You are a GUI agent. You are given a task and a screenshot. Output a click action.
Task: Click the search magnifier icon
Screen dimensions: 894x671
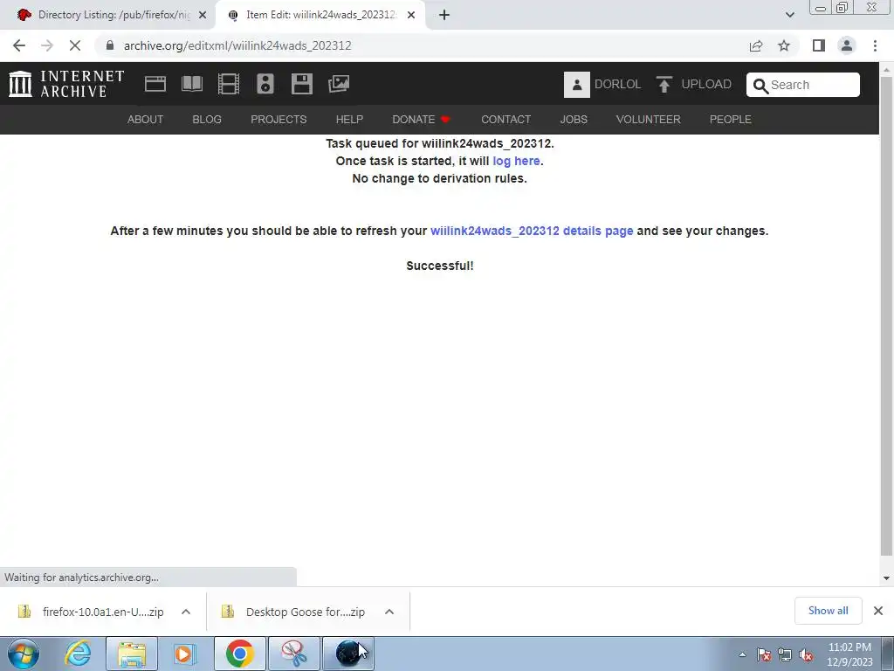[760, 86]
